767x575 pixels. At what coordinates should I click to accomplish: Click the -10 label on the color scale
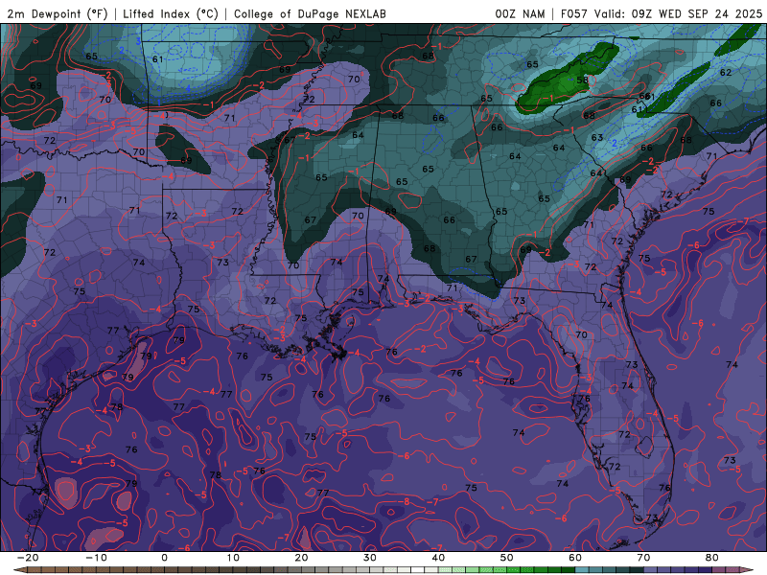[x=96, y=558]
